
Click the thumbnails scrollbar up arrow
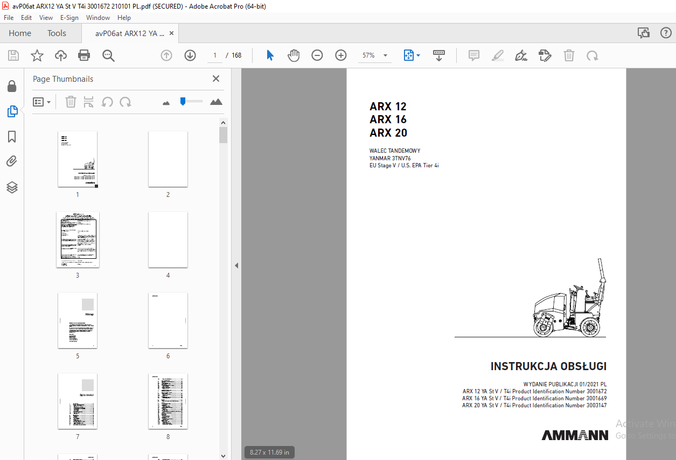pyautogui.click(x=224, y=122)
